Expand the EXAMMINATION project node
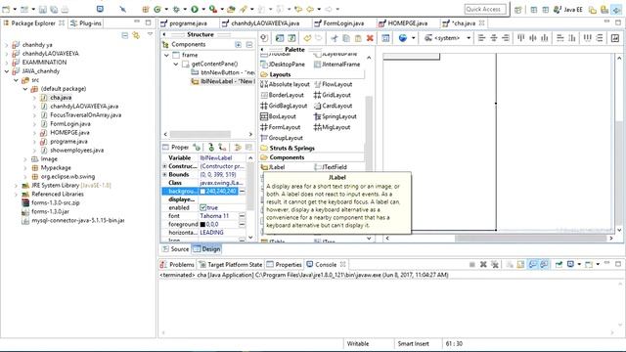This screenshot has height=352, width=626. click(x=7, y=63)
